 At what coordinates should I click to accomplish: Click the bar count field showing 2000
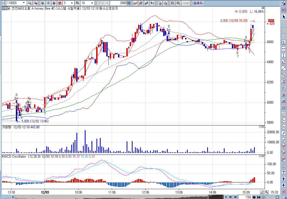(118, 3)
